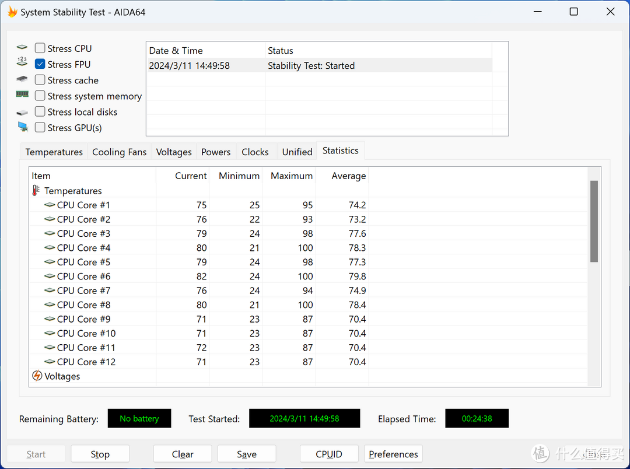Screen dimensions: 630x469
Task: Select the Statistics tab
Action: 340,150
